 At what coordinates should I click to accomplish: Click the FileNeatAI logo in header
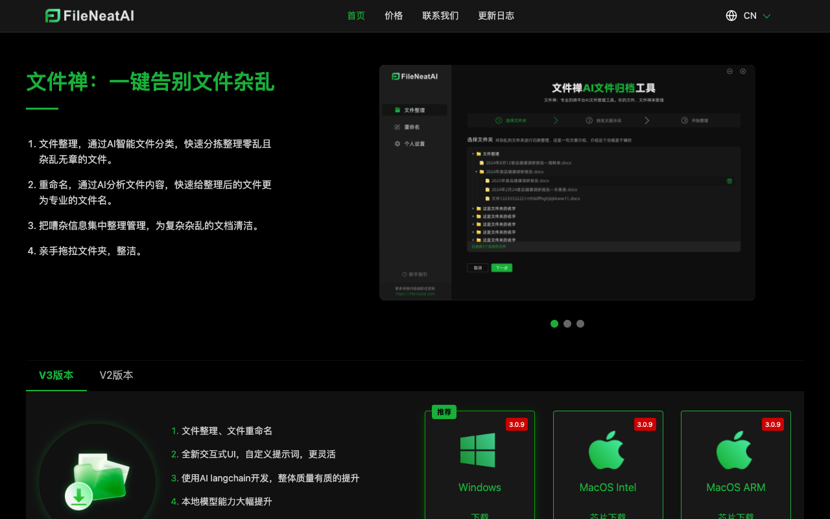tap(89, 16)
